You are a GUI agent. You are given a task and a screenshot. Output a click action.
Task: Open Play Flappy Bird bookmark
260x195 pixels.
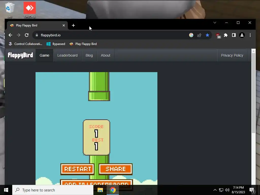click(x=83, y=44)
